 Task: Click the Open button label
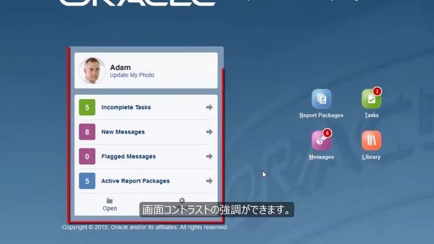(110, 208)
